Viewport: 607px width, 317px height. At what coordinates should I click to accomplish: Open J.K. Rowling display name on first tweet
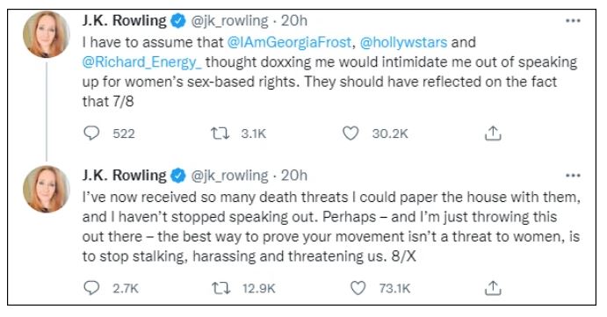tap(124, 20)
